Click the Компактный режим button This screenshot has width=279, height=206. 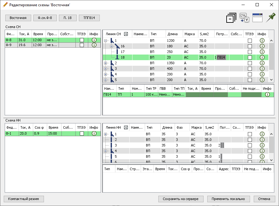tap(24, 199)
